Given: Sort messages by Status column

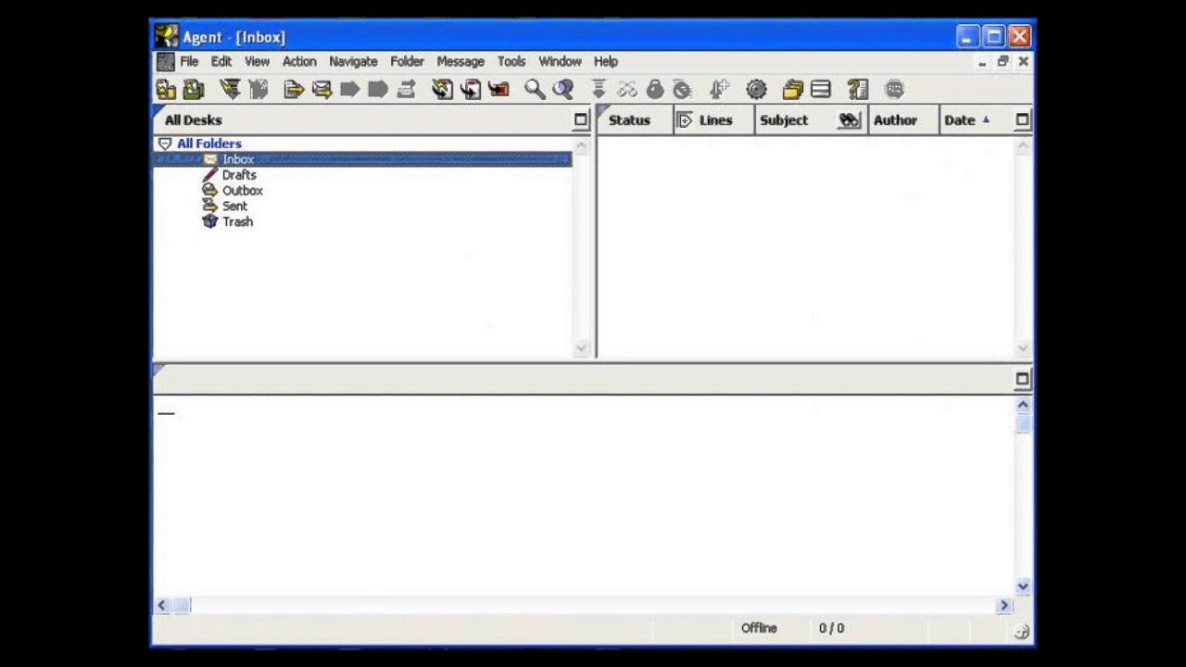Looking at the screenshot, I should [x=629, y=120].
